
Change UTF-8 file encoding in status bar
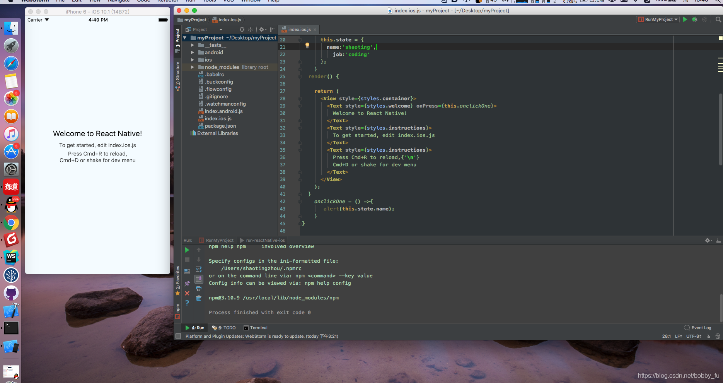pos(694,336)
